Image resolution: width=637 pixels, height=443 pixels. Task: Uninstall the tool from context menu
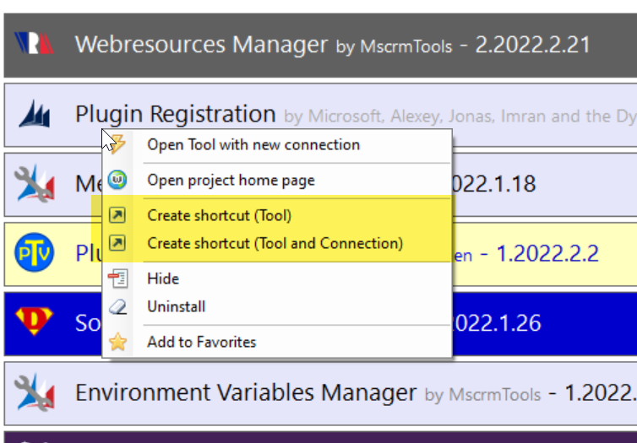coord(176,307)
